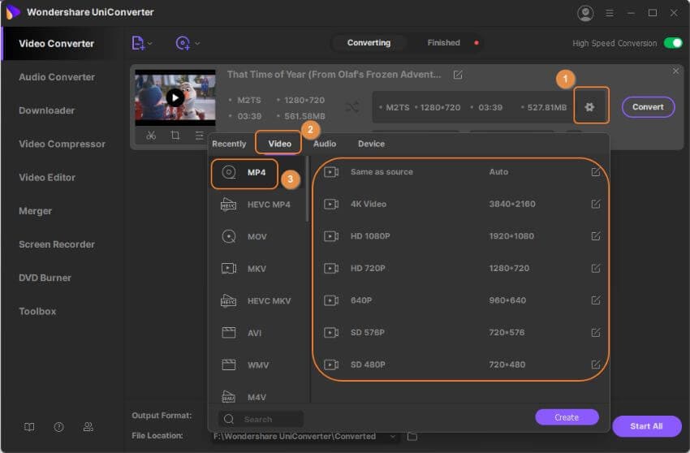The width and height of the screenshot is (690, 453).
Task: Open Video Editor in sidebar
Action: click(x=47, y=178)
